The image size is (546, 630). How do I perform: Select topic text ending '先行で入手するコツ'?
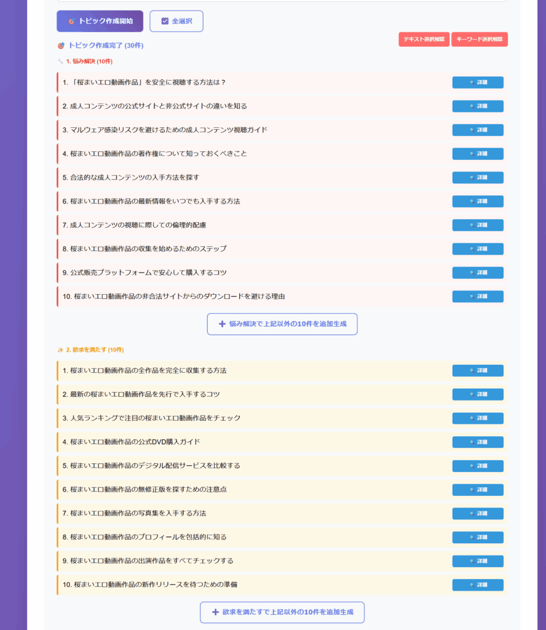point(141,394)
